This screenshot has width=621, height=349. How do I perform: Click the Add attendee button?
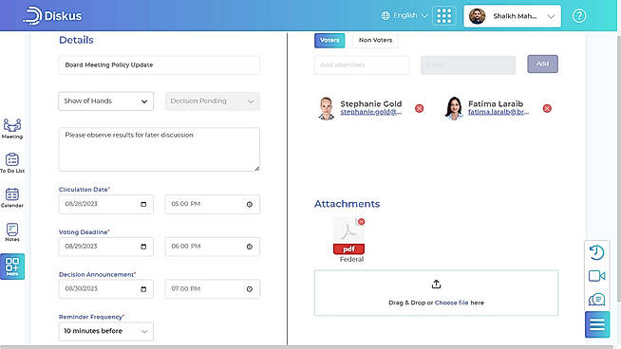click(x=542, y=64)
